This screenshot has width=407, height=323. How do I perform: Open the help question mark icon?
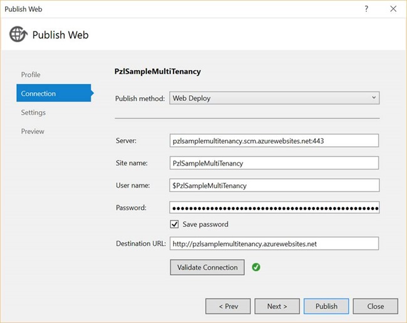(x=366, y=9)
